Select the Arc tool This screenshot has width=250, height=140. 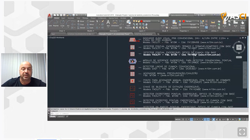pyautogui.click(x=68, y=23)
